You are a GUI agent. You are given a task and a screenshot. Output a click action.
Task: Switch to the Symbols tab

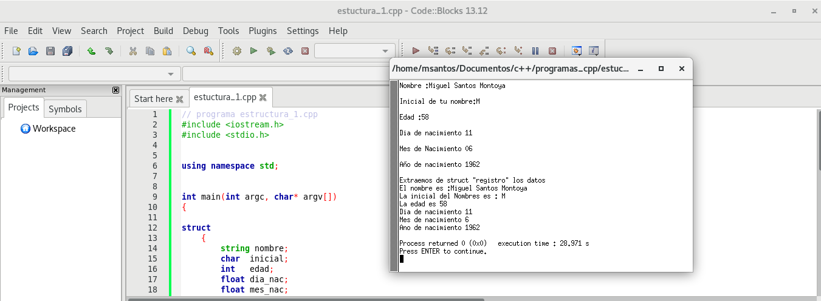(x=65, y=109)
